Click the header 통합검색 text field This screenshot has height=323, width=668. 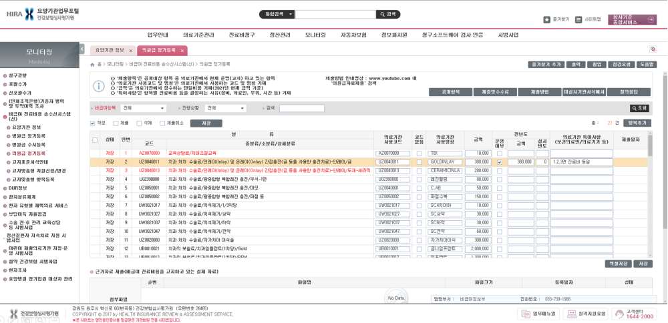click(x=335, y=14)
